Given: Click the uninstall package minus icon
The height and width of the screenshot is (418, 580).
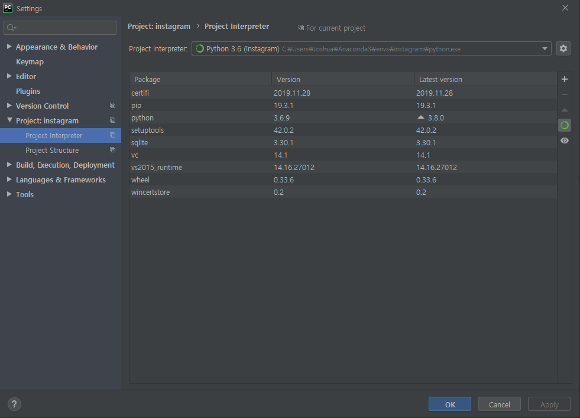Looking at the screenshot, I should pos(565,94).
